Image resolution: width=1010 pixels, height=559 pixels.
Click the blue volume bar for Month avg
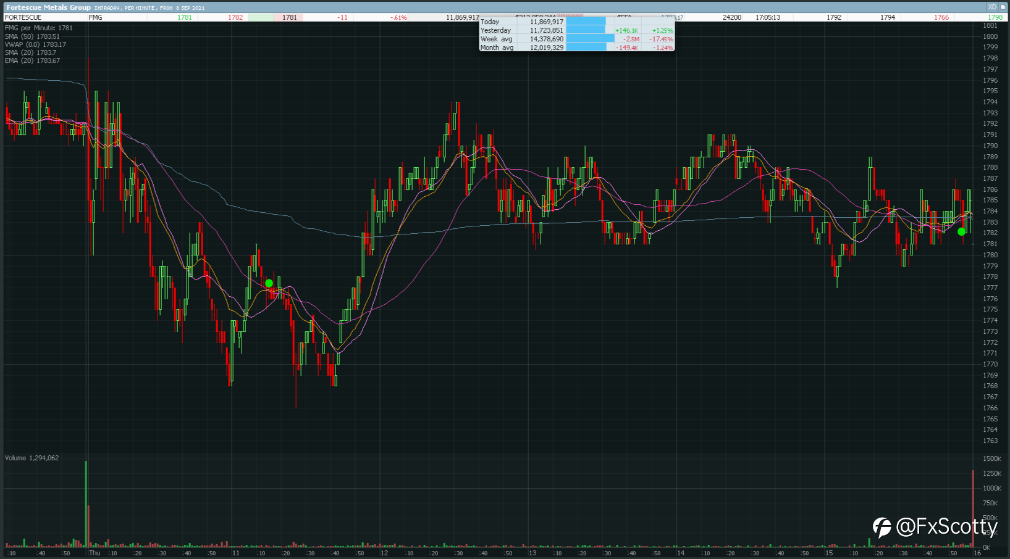coord(586,48)
